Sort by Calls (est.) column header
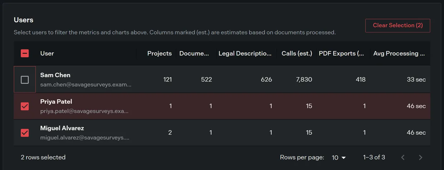This screenshot has height=170, width=444. [x=297, y=53]
